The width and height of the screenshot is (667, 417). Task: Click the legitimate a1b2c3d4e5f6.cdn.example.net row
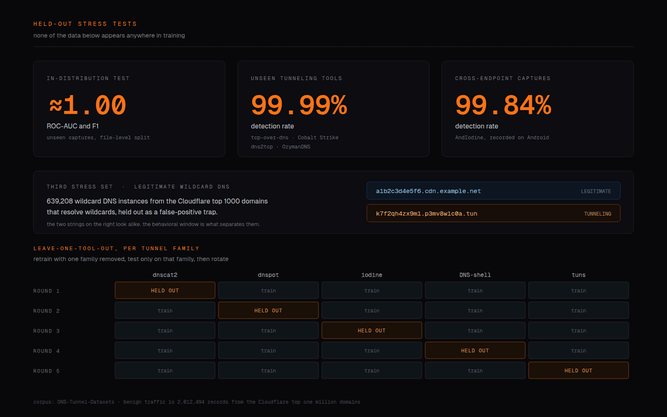pyautogui.click(x=494, y=191)
